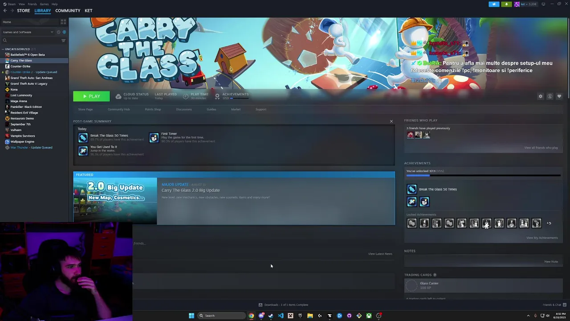This screenshot has width=570, height=321.
Task: Open Visual Studio Code from taskbar
Action: (x=281, y=316)
